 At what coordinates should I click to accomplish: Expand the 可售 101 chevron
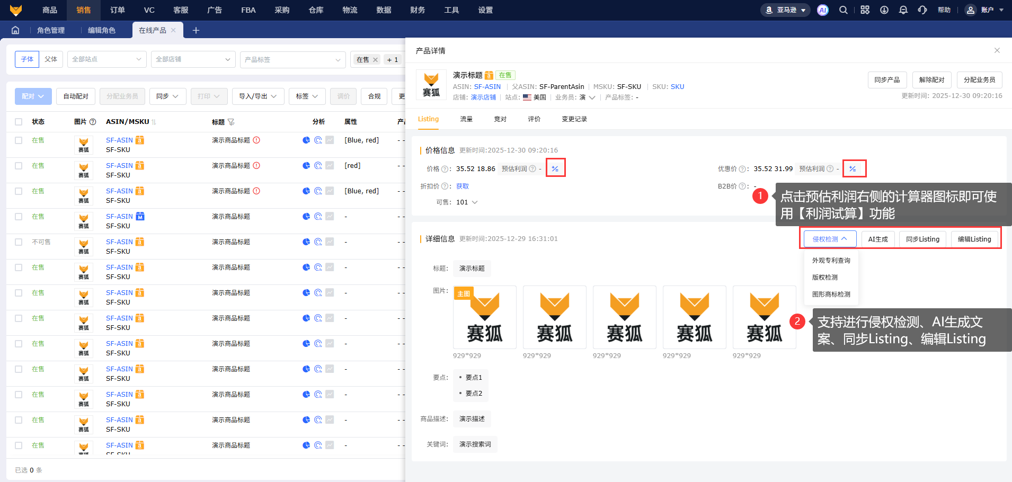[x=475, y=202]
